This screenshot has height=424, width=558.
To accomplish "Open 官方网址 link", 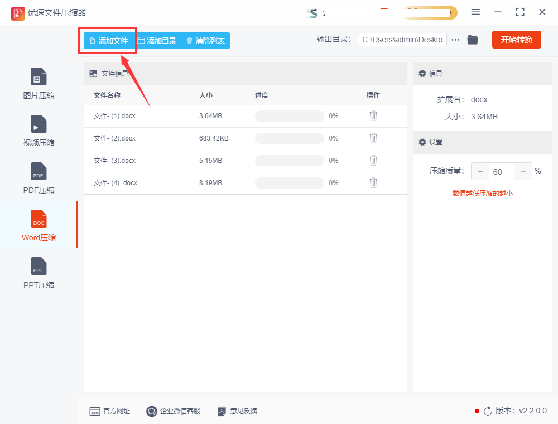I will pyautogui.click(x=109, y=411).
